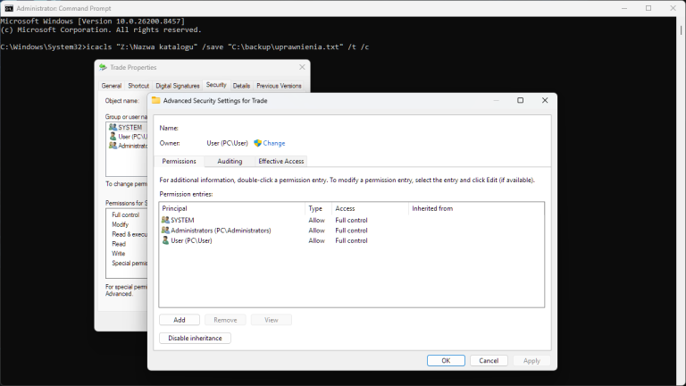Viewport: 686px width, 386px height.
Task: Sort by Type column header
Action: (x=318, y=209)
